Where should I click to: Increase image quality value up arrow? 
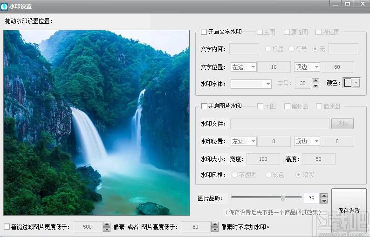point(324,196)
